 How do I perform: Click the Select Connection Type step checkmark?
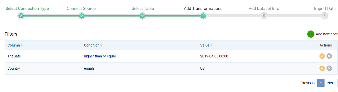tap(21, 16)
